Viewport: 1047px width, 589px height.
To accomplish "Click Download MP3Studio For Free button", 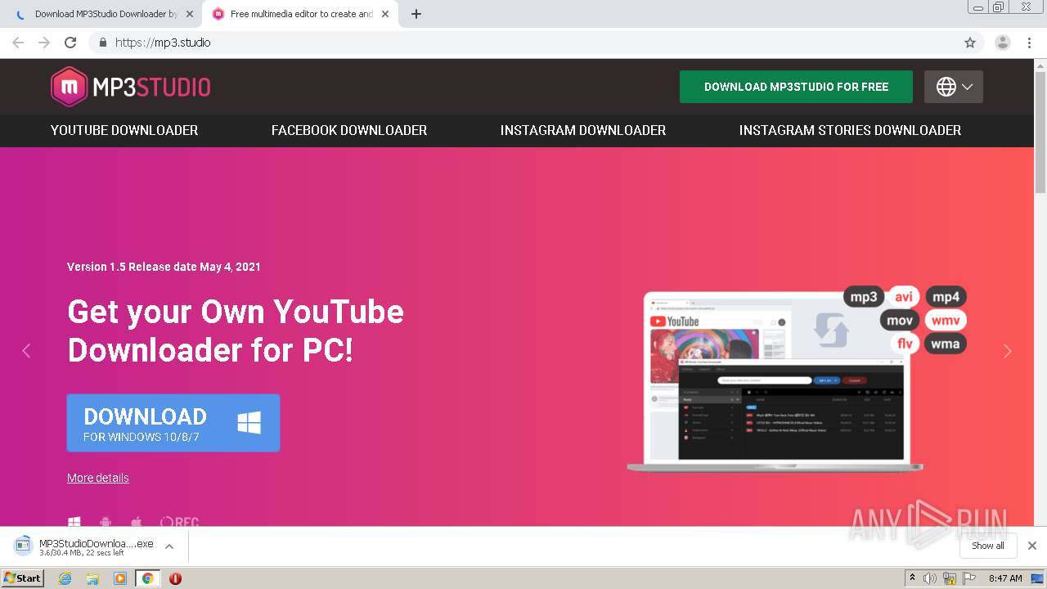I will click(x=796, y=87).
